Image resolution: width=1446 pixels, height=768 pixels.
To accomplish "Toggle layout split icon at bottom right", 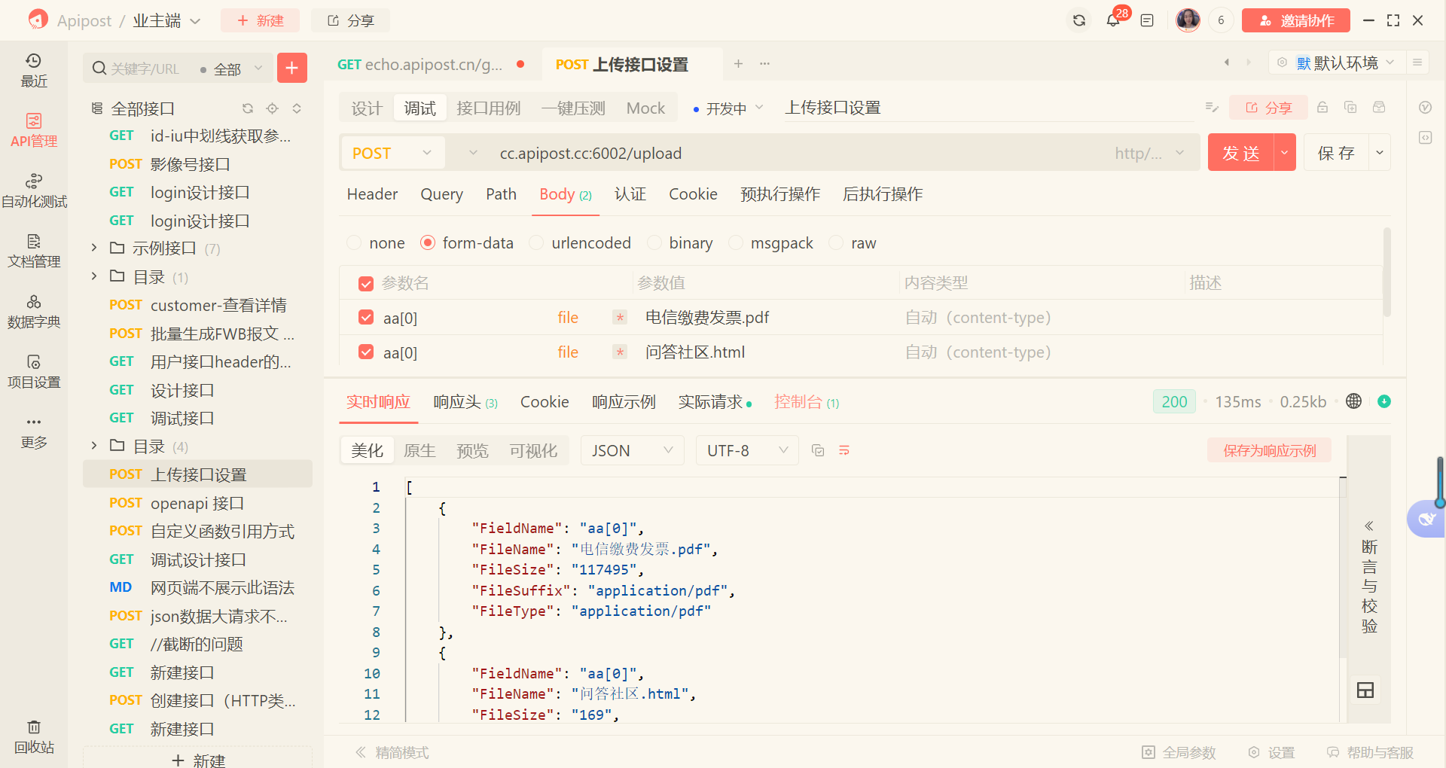I will coord(1365,690).
